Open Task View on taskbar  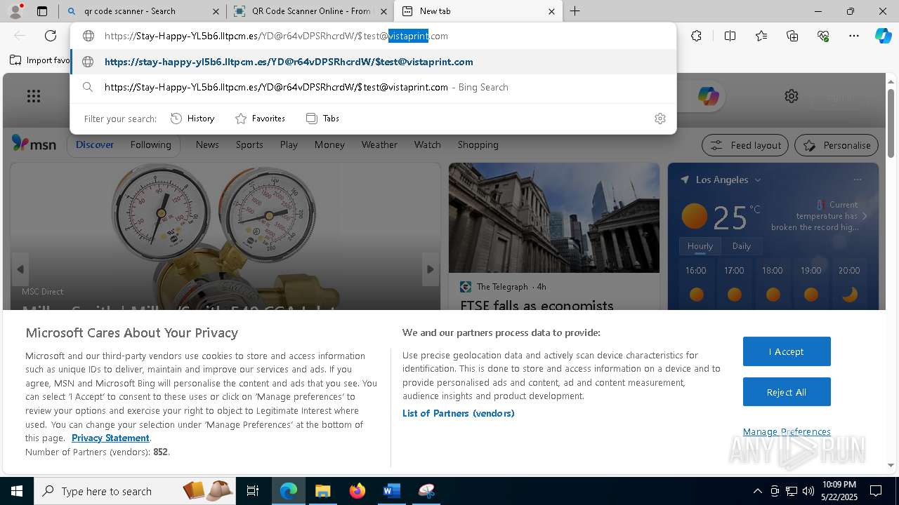coord(253,491)
